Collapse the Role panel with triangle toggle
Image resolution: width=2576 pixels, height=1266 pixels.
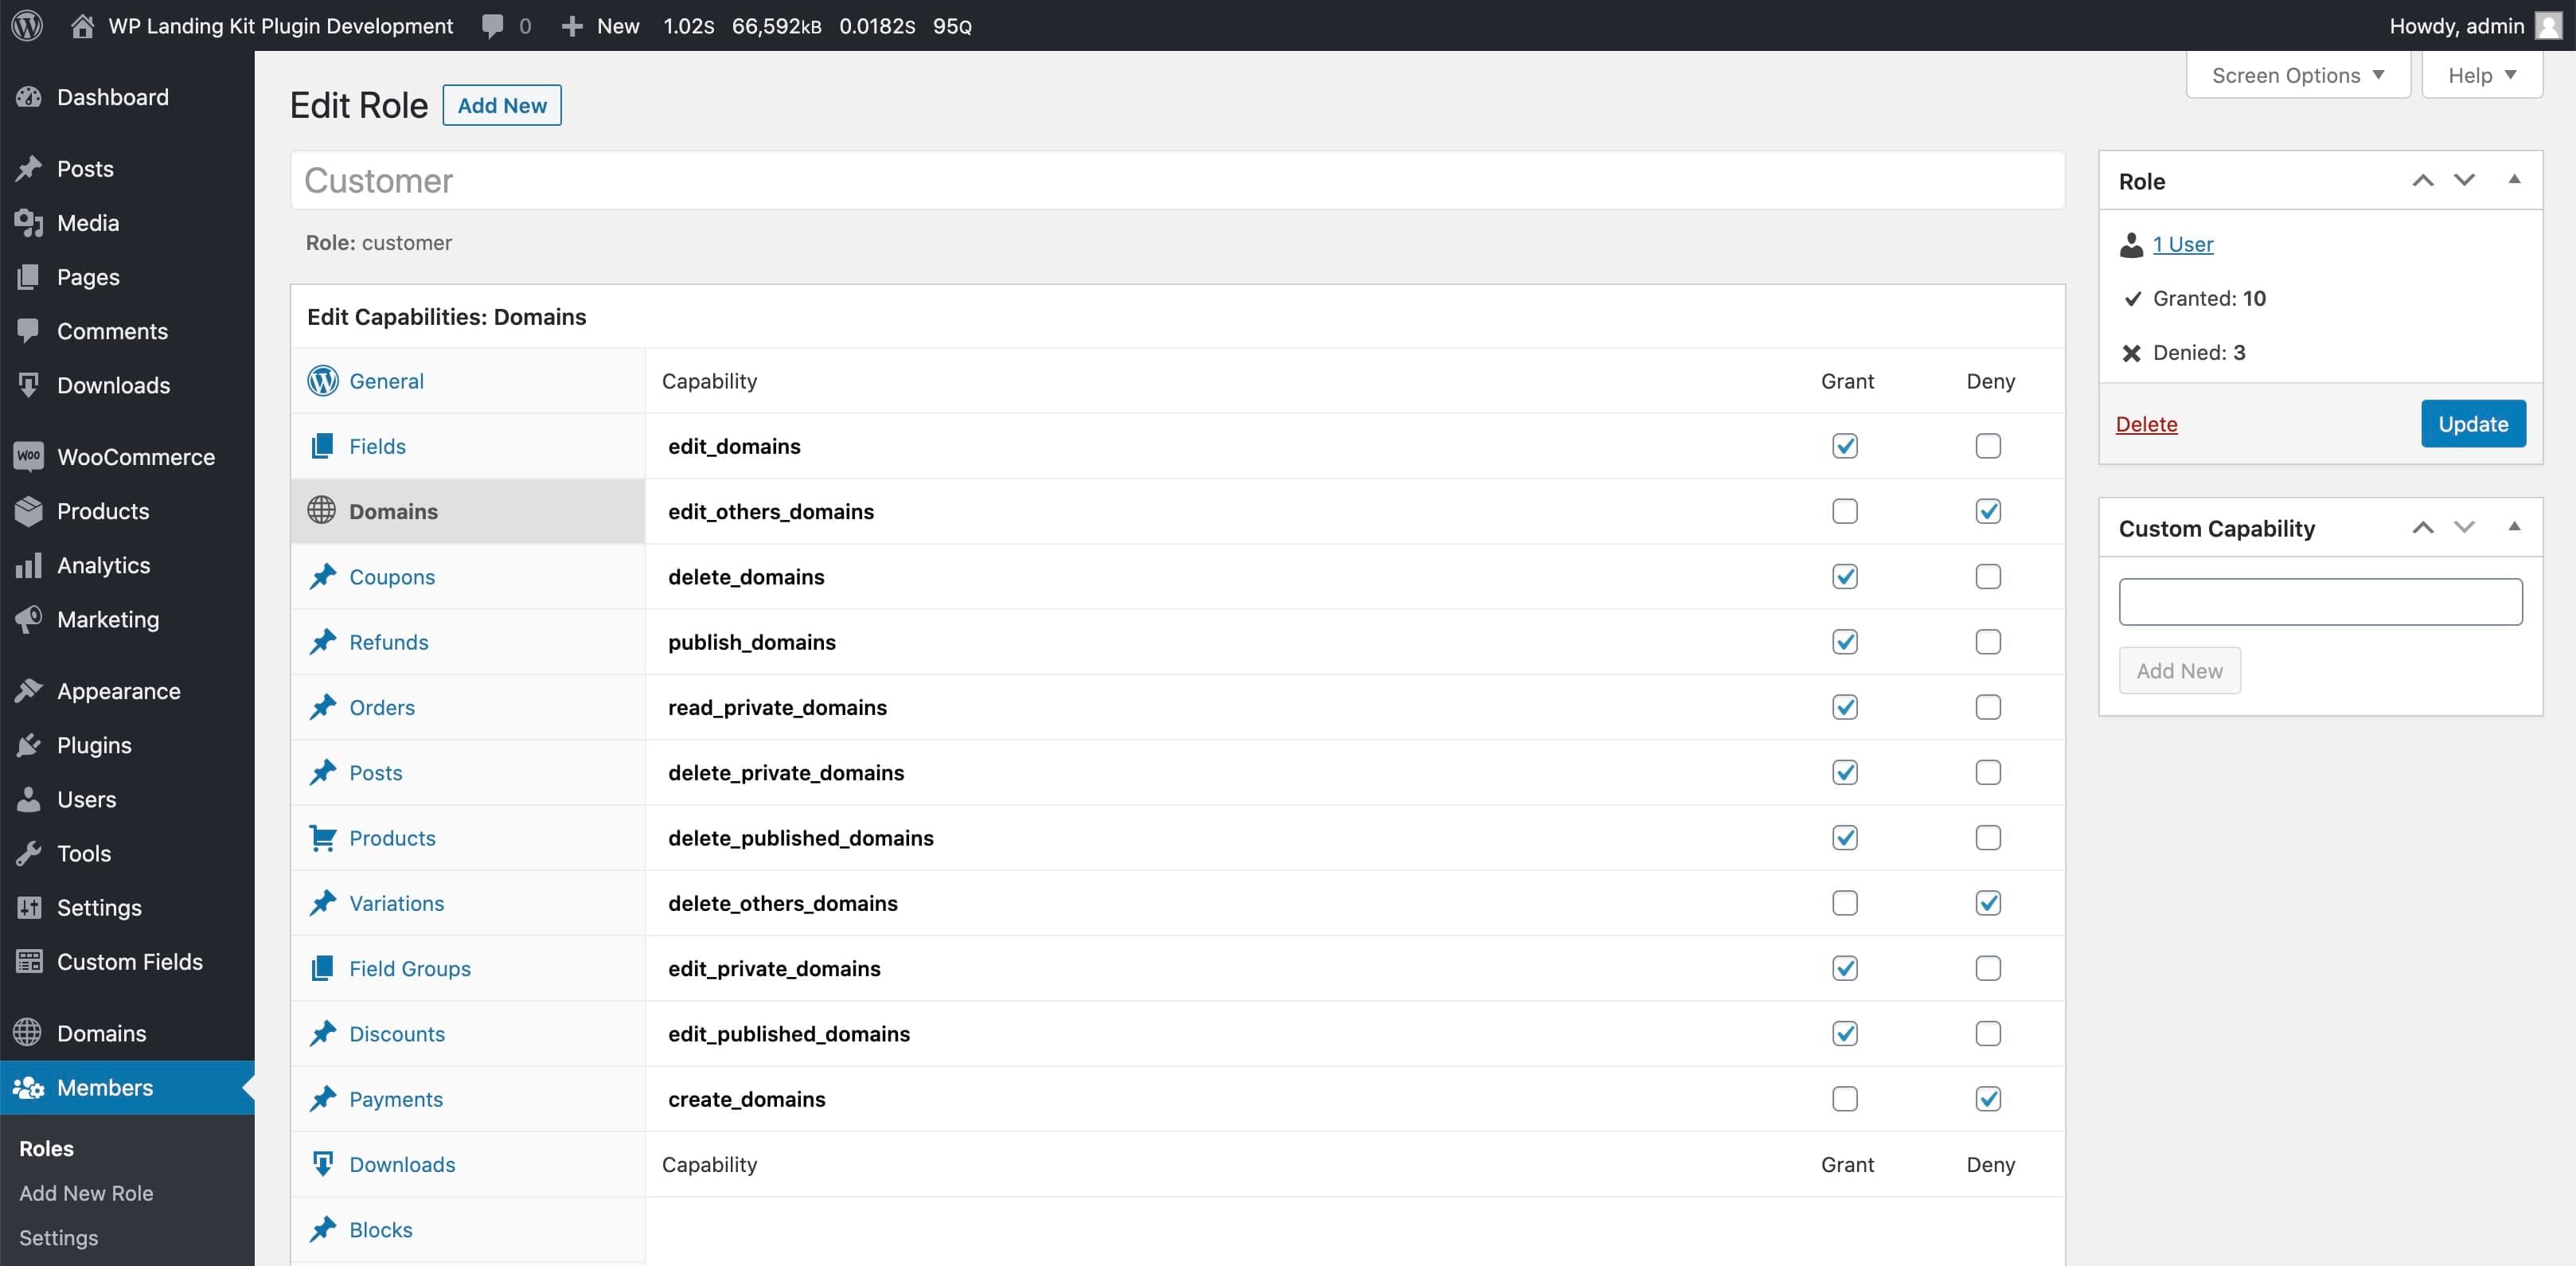tap(2513, 180)
